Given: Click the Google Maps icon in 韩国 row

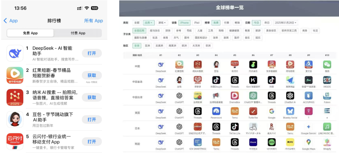Looking at the screenshot, I should tap(309, 142).
